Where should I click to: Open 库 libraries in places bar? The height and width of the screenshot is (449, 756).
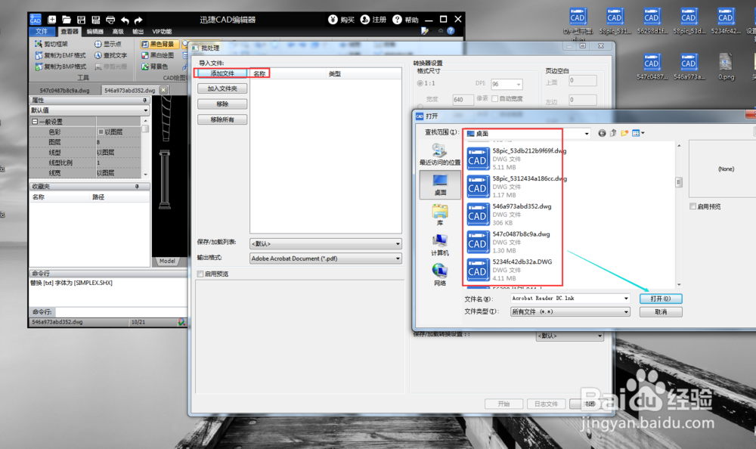440,215
